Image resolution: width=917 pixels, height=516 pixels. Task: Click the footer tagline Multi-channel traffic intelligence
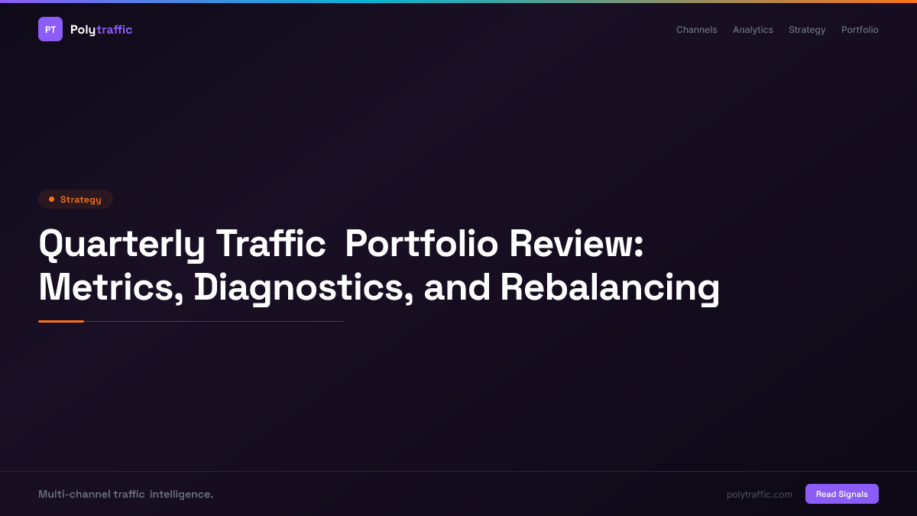[126, 494]
